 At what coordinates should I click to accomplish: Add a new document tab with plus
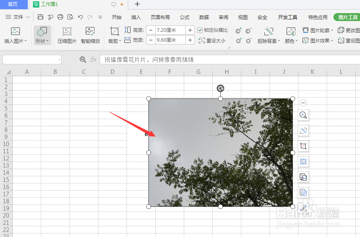pyautogui.click(x=137, y=4)
